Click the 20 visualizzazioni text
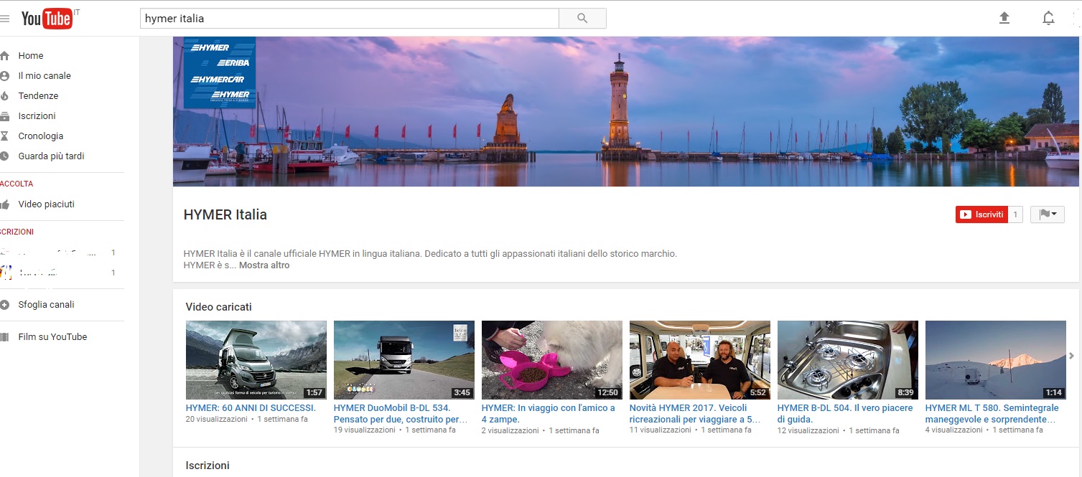This screenshot has height=477, width=1082. pos(217,419)
